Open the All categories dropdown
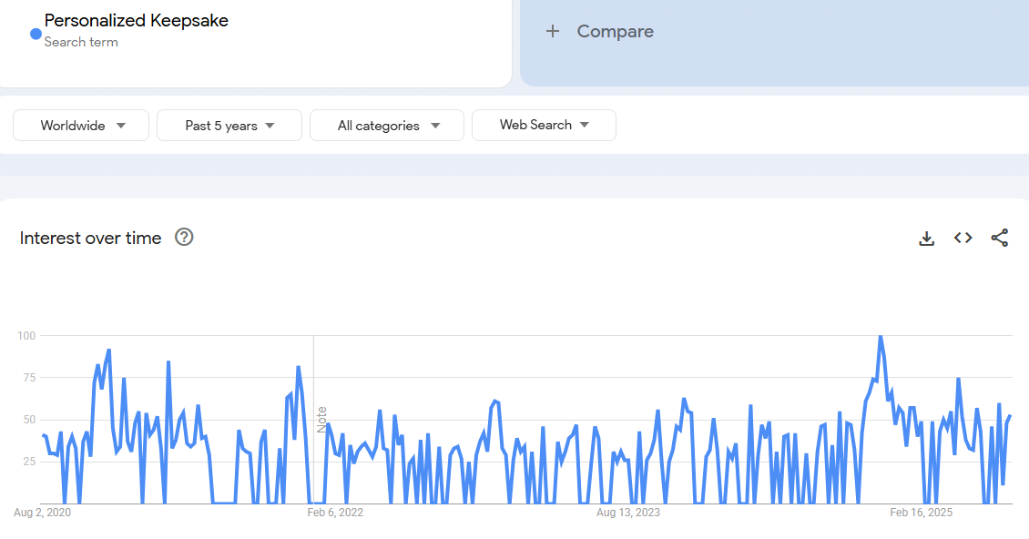This screenshot has width=1029, height=539. tap(387, 126)
